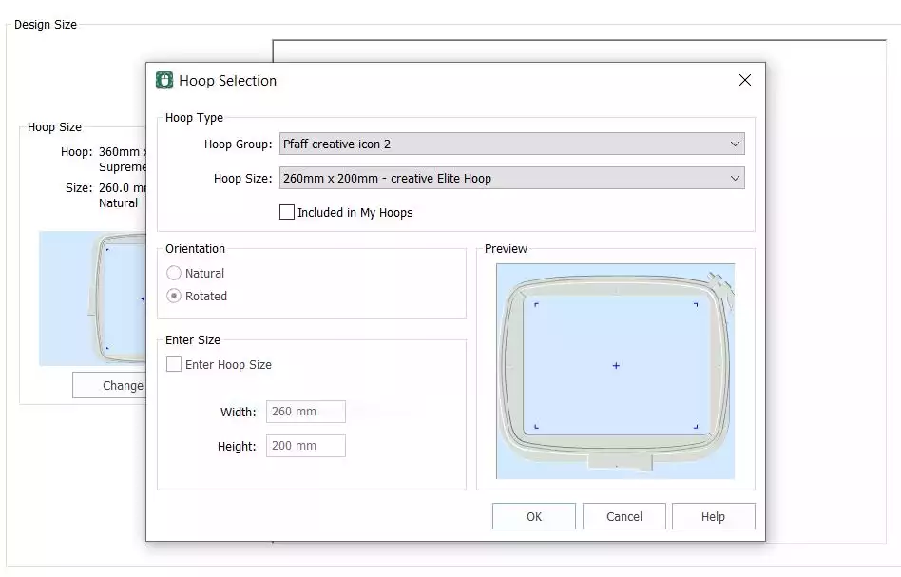Click the Orientation group label
The width and height of the screenshot is (901, 577).
point(196,249)
